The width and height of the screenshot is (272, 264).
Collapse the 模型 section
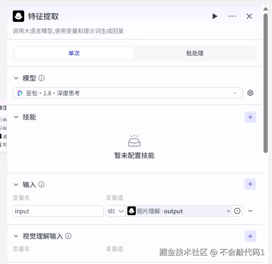click(x=16, y=78)
